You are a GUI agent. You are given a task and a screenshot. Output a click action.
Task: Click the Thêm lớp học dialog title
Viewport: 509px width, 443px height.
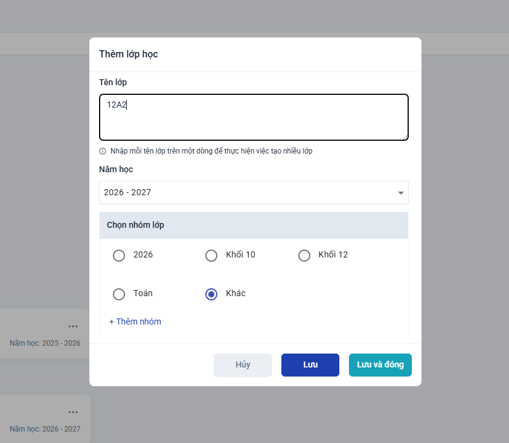coord(129,54)
